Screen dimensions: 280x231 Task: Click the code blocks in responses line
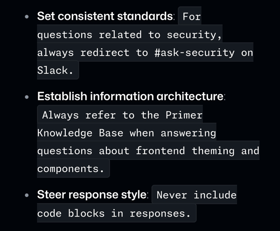(x=114, y=214)
